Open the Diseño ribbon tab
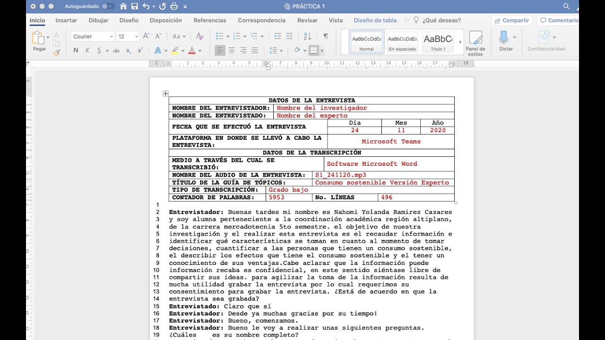605x340 pixels. pos(129,20)
